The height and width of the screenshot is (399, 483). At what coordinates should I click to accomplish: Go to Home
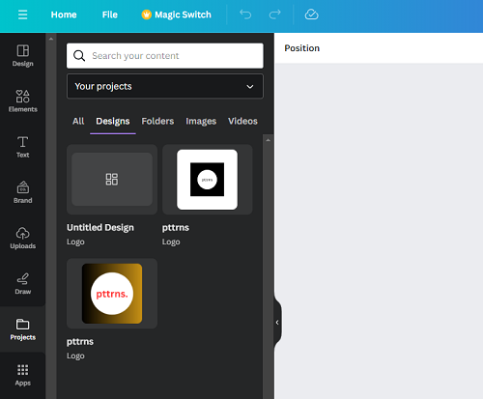tap(64, 14)
